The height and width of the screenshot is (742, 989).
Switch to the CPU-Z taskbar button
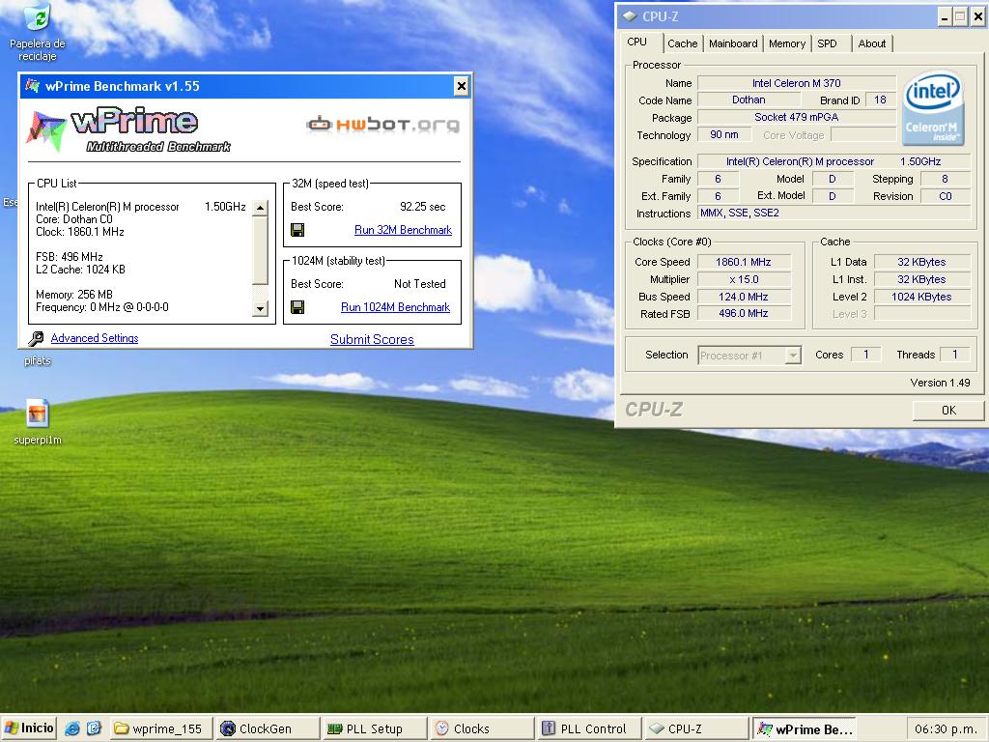click(x=695, y=728)
